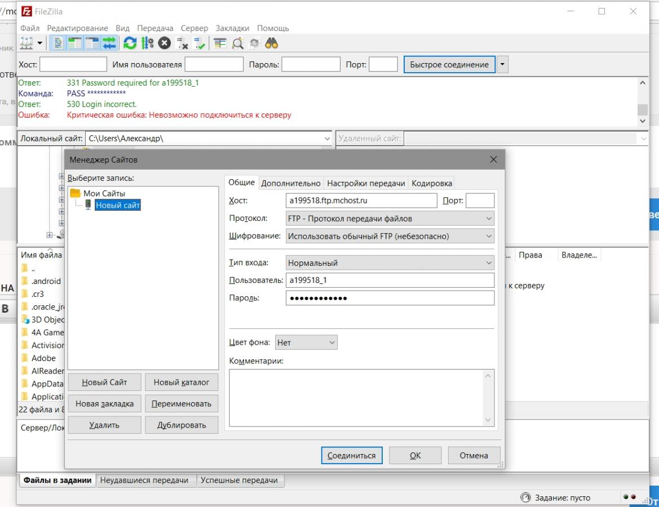Open the Быстрое соединение history dropdown arrow

pos(502,65)
